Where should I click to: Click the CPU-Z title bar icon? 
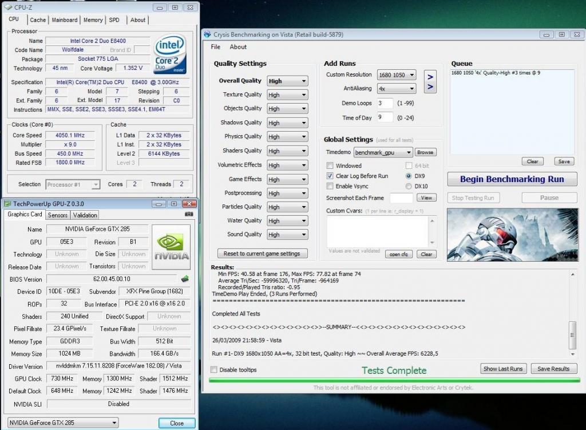(8, 7)
